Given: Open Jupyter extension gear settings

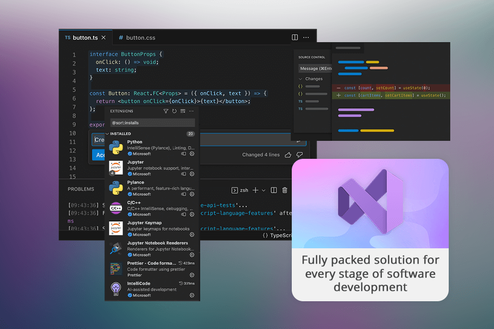Looking at the screenshot, I should pyautogui.click(x=192, y=174).
